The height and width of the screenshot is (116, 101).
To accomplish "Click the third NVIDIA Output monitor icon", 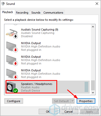I will (12, 74).
